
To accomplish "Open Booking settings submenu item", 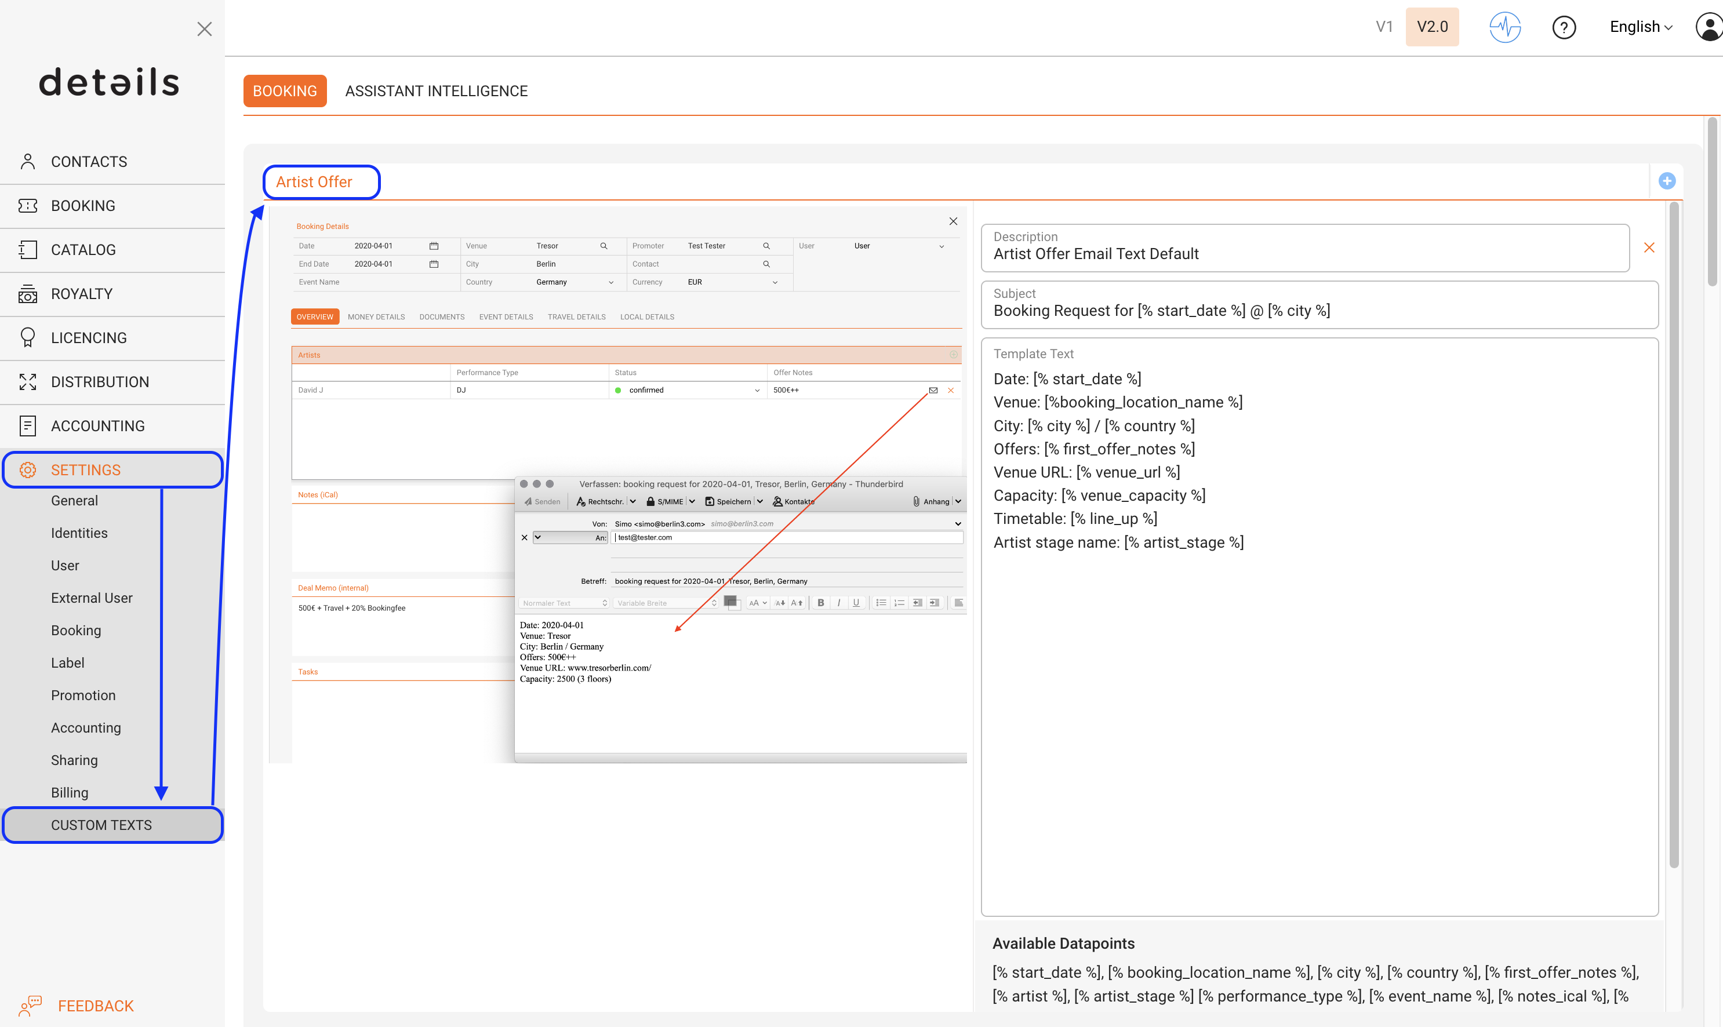I will [x=76, y=631].
